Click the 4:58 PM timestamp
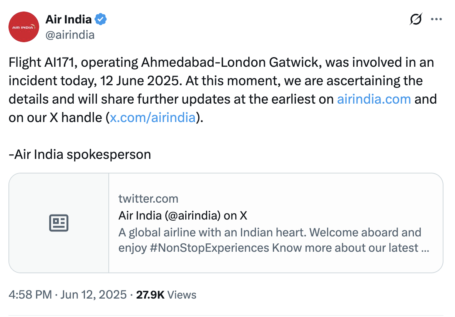The height and width of the screenshot is (317, 455). tap(30, 294)
